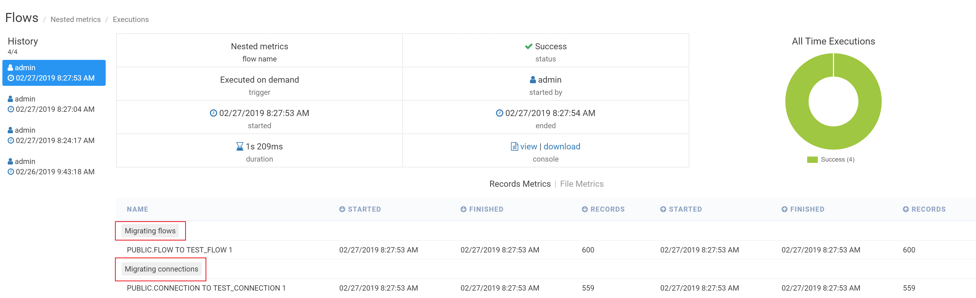The image size is (976, 298).
Task: Click the console document icon
Action: point(514,146)
